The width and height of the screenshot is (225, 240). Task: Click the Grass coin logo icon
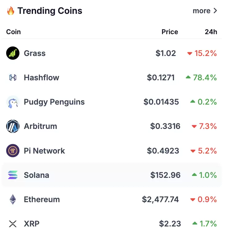pyautogui.click(x=13, y=53)
